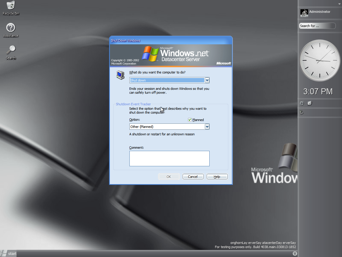Click the second quick launch icon in sidebar

[310, 103]
